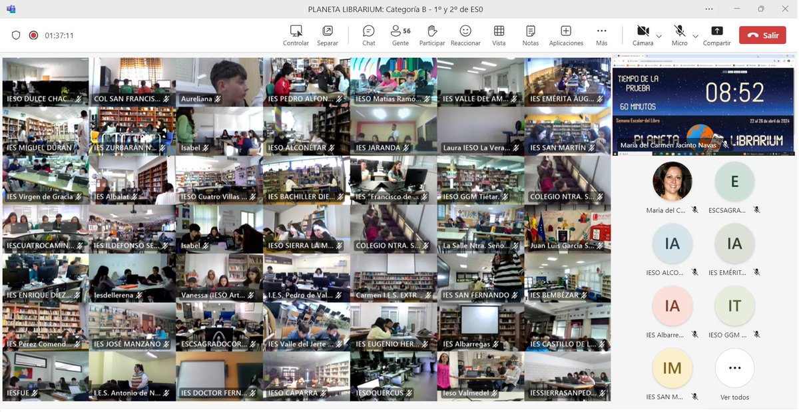This screenshot has height=412, width=799.
Task: Open title bar three-dots settings menu
Action: coord(709,9)
